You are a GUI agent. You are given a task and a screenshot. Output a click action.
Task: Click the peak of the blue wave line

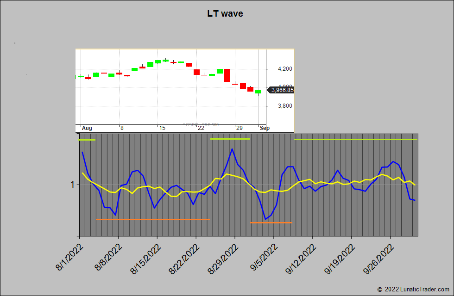pyautogui.click(x=232, y=148)
